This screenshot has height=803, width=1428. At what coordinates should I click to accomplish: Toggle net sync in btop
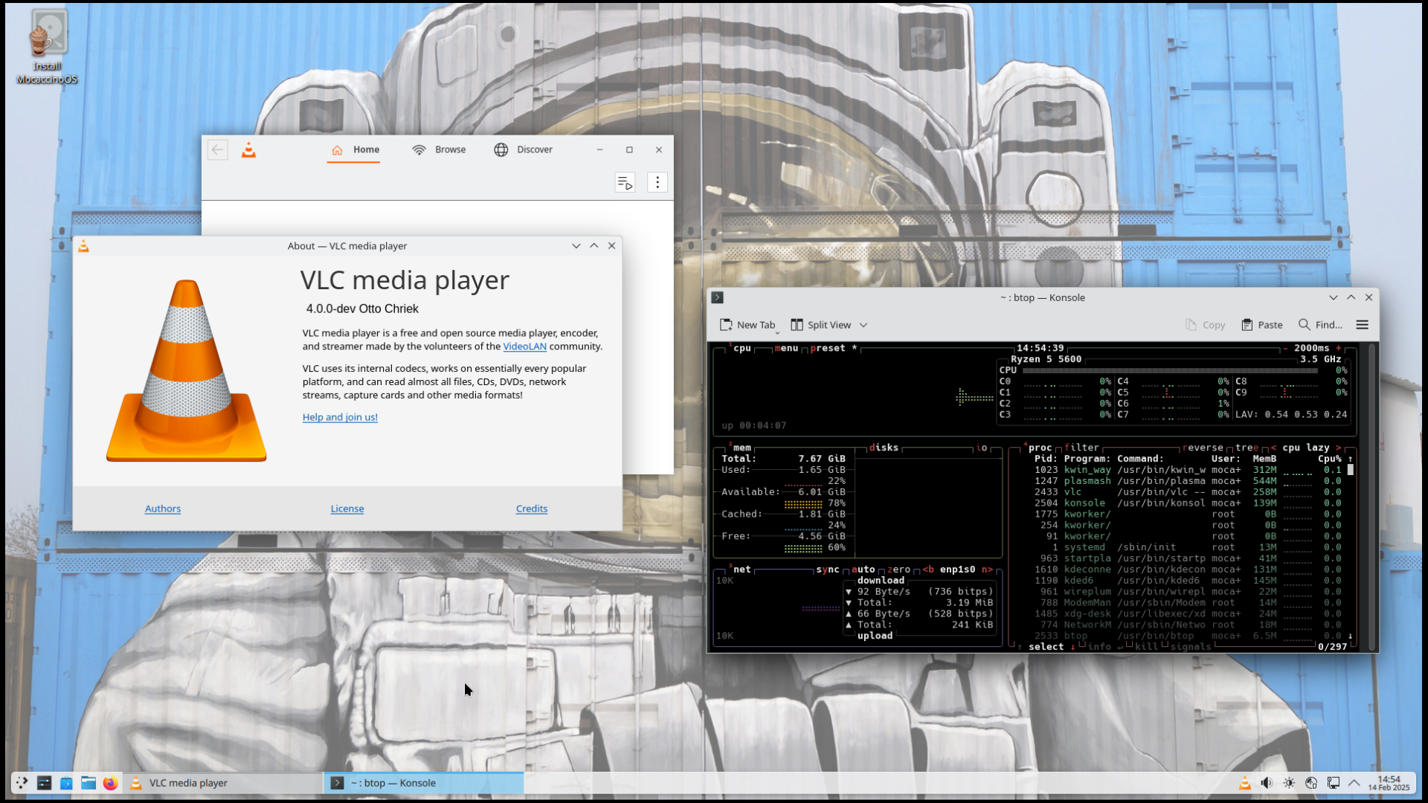828,570
